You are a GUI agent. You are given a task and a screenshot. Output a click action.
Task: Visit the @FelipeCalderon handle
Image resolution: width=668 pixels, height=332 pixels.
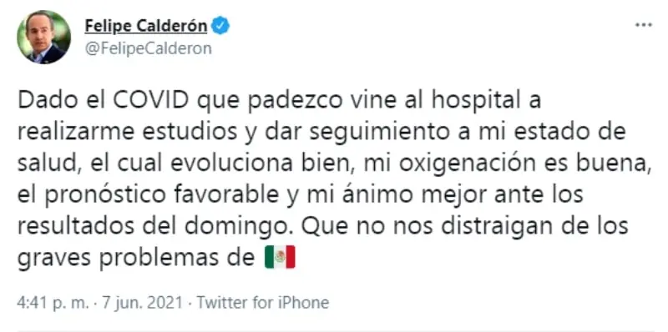(149, 48)
